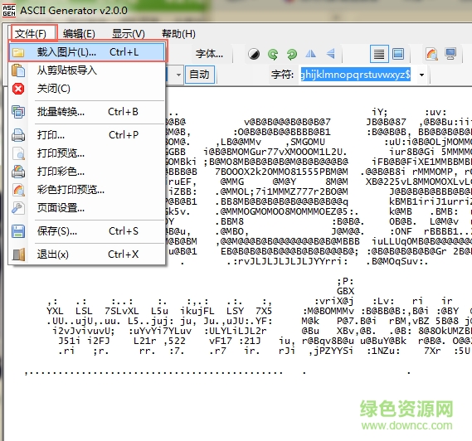Open the 编辑(E) menu
This screenshot has width=472, height=441.
79,33
